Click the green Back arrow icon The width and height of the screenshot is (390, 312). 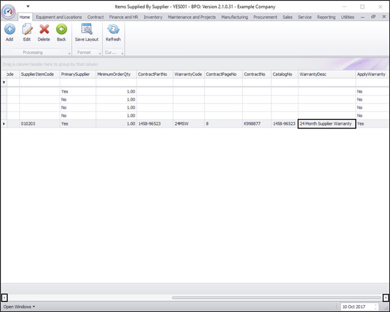[61, 29]
